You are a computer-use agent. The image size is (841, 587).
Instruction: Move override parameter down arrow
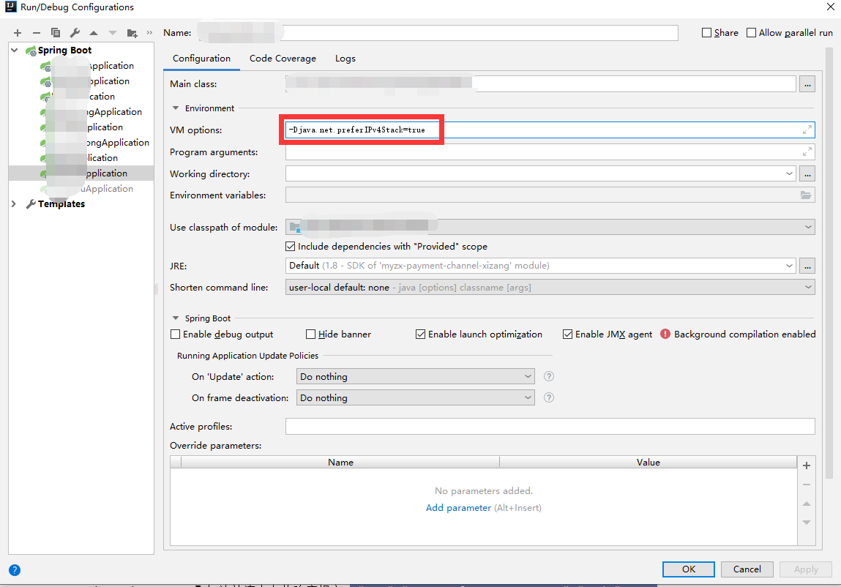pos(806,522)
